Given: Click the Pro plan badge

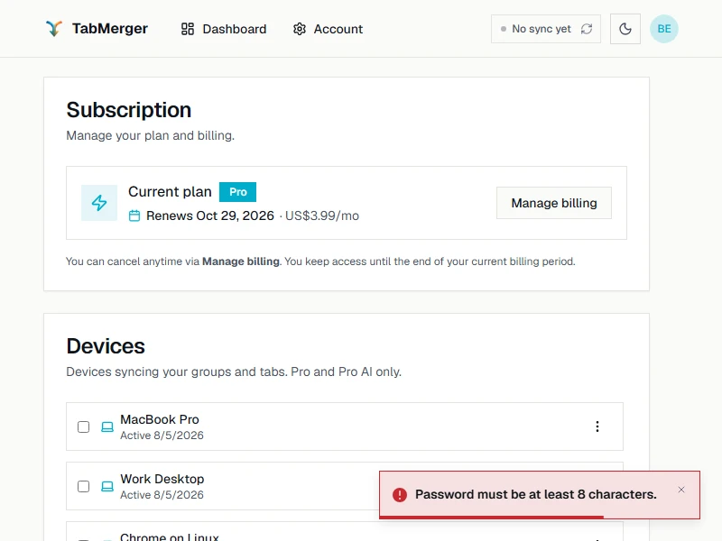Looking at the screenshot, I should [237, 192].
